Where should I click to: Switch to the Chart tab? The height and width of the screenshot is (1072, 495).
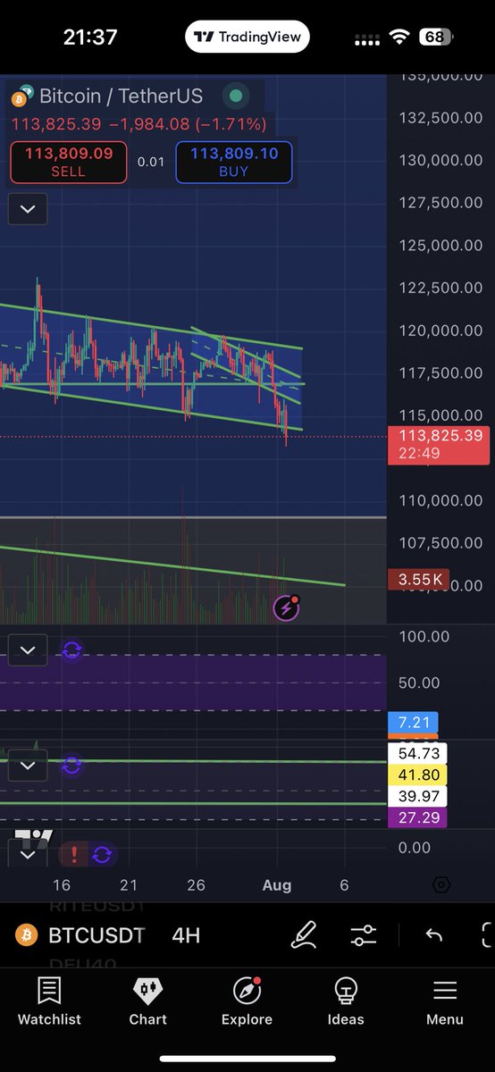point(147,1002)
